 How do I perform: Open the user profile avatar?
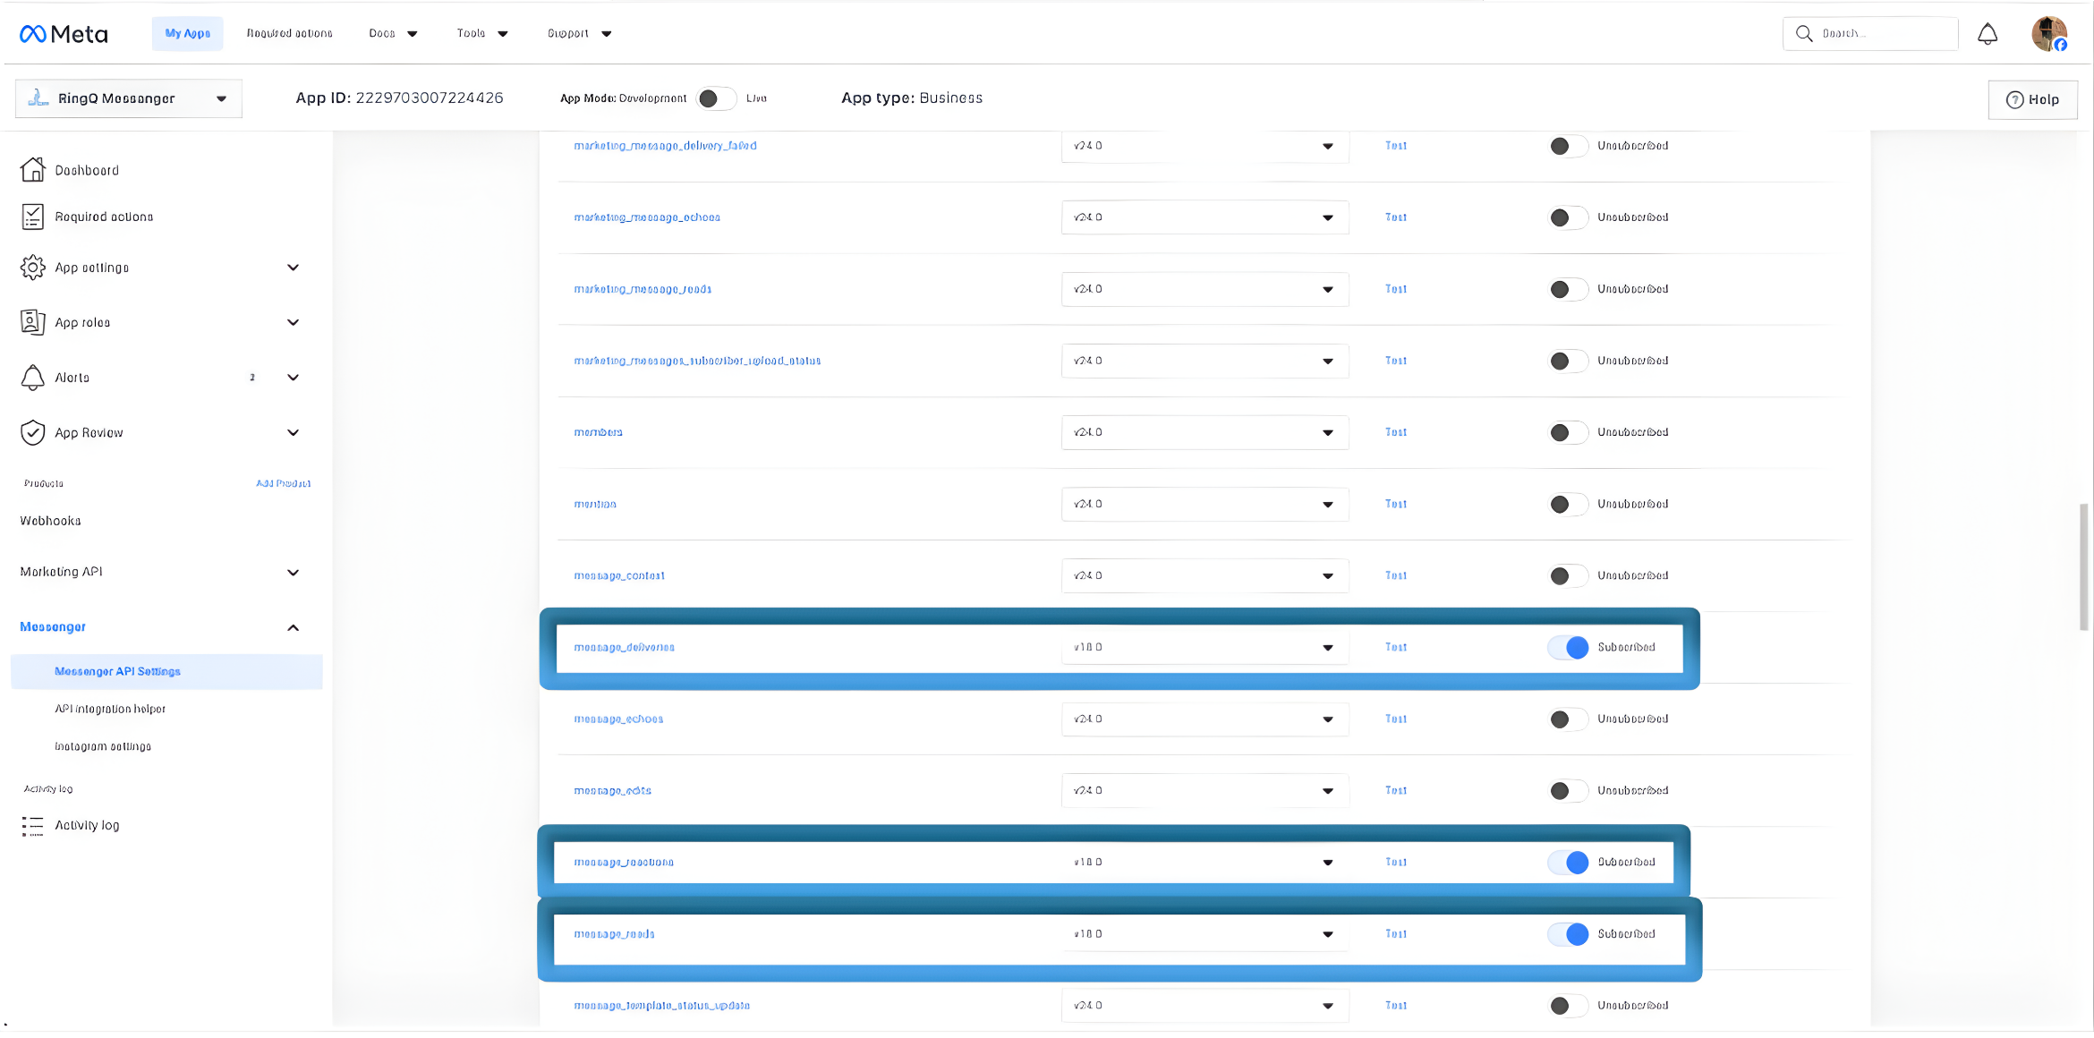tap(2048, 34)
